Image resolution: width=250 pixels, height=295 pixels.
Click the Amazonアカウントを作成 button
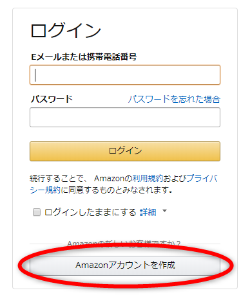pos(125,265)
